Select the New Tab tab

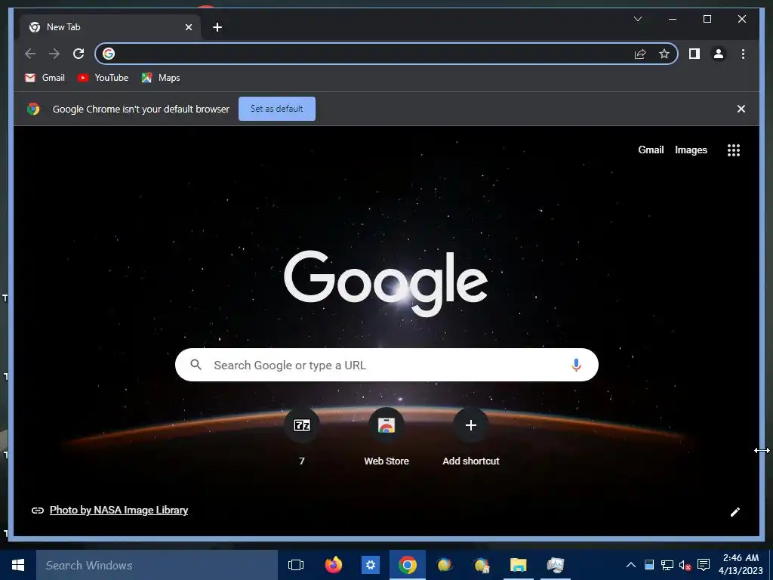click(x=110, y=27)
